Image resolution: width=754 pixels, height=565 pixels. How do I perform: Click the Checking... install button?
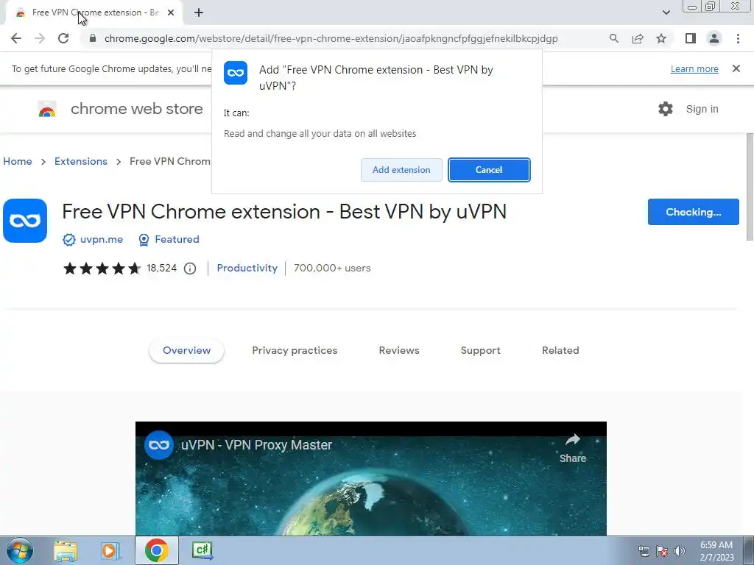[x=693, y=212]
